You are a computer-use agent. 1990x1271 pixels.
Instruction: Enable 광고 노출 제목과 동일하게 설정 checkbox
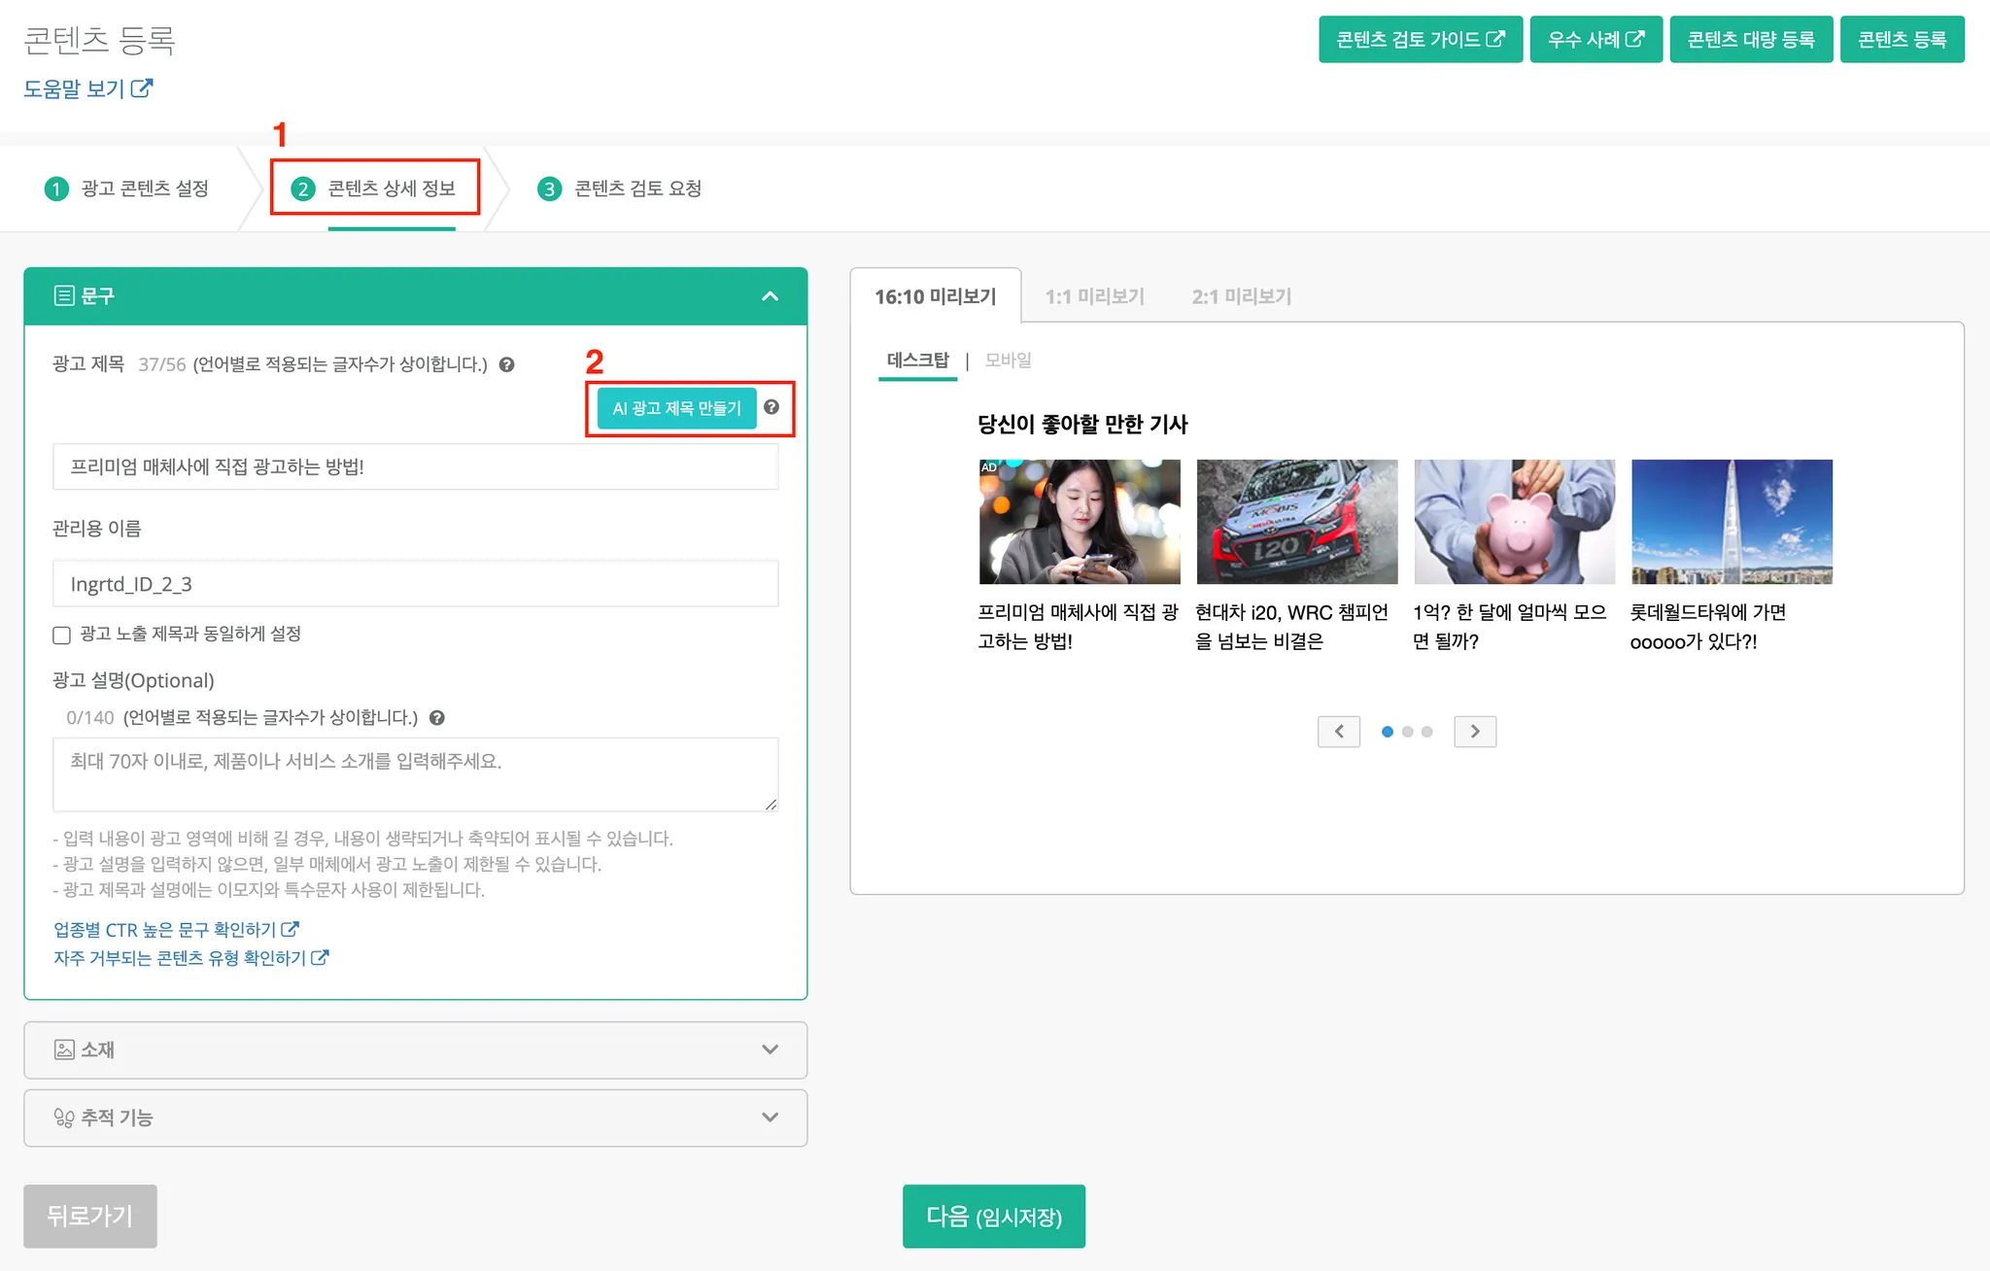click(x=62, y=635)
